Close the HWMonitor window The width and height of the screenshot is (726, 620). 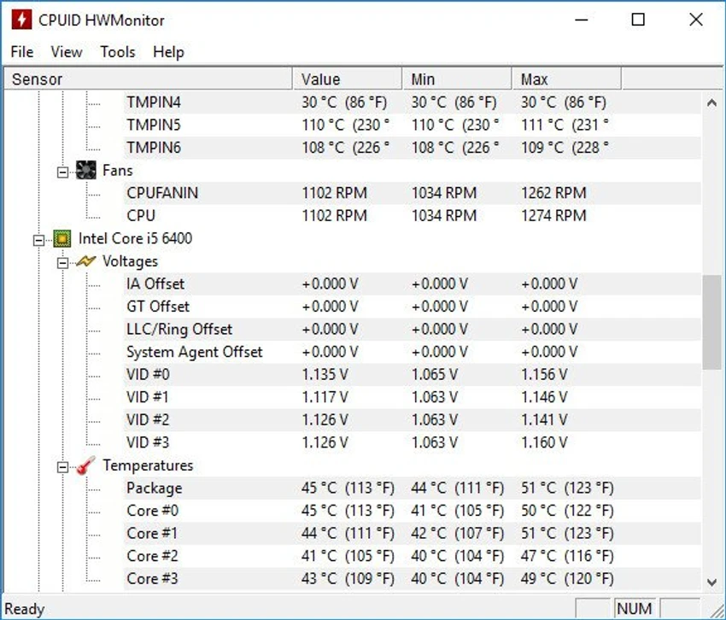[696, 20]
